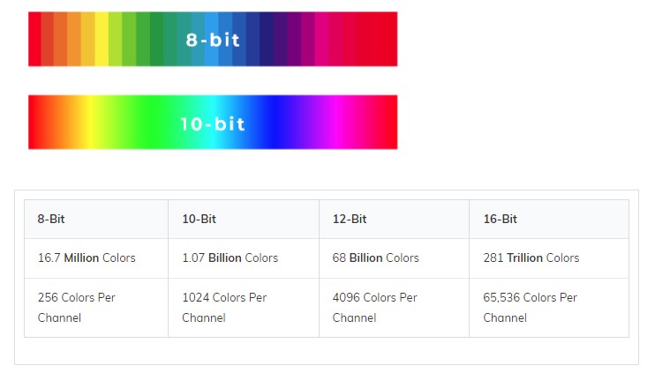Select the 8-Bit table header cell
Viewport: 655px width, 373px height.
[x=96, y=219]
